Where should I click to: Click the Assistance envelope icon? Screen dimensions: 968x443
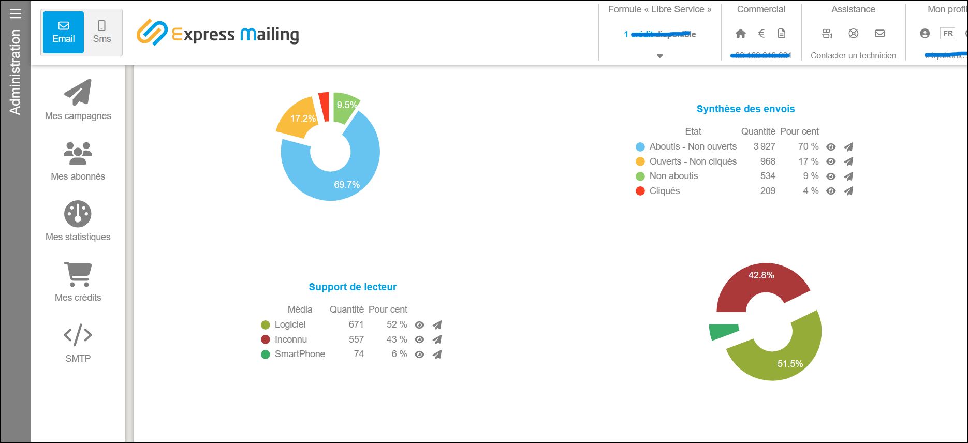tap(879, 34)
